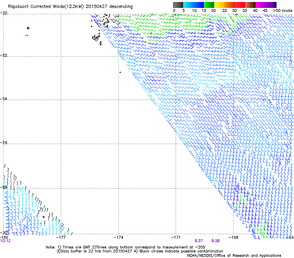Select the brown 35-40 knots legend segment

click(250, 5)
